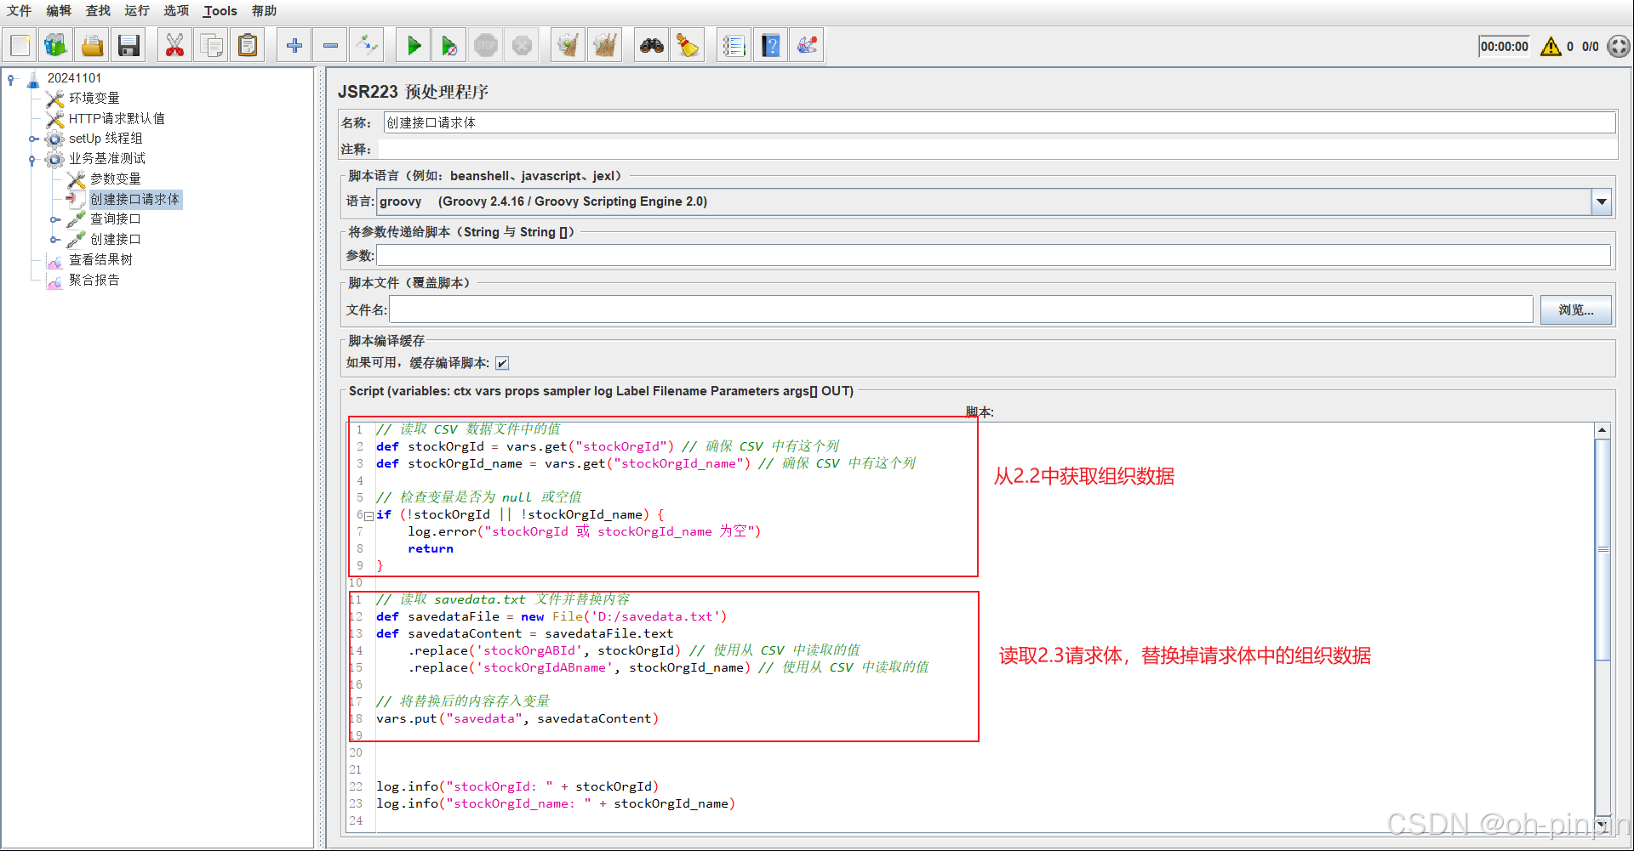The image size is (1634, 851).
Task: Select 创建接口请求体 preprocessor in tree
Action: (135, 200)
